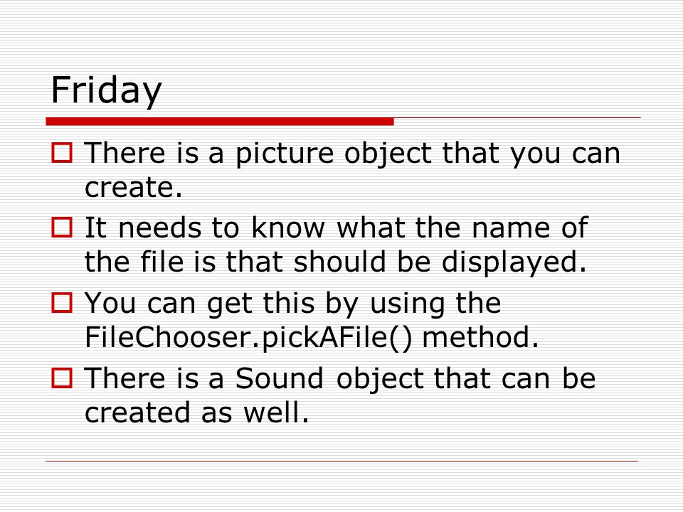Click the text 'created as well.'

(197, 412)
